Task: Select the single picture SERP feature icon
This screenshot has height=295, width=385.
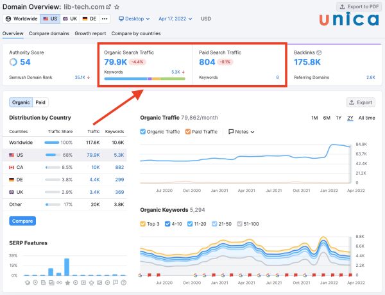Action: [99, 283]
